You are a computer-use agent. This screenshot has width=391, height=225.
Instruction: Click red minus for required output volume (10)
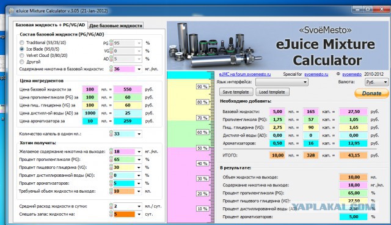111,193
